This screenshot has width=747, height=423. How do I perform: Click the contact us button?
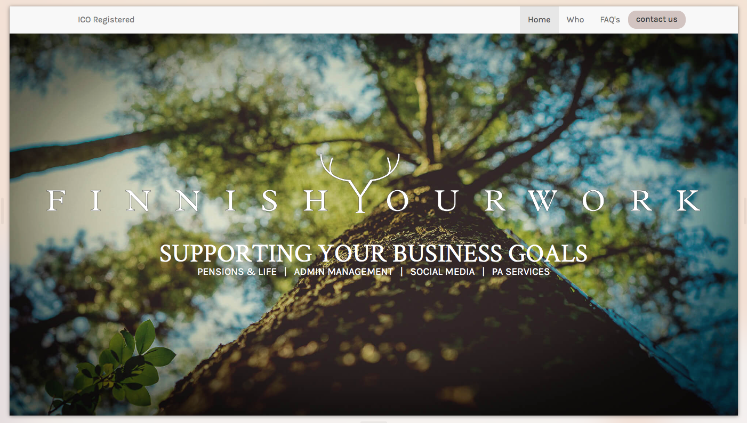coord(657,20)
